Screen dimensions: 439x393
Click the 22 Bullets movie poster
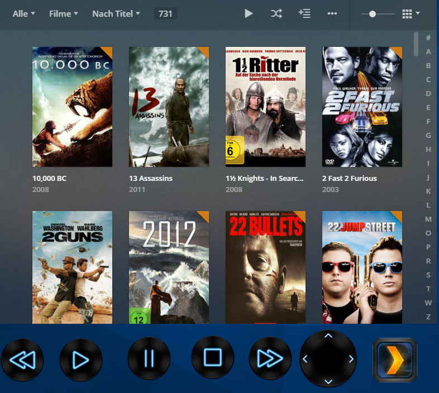coord(265,267)
